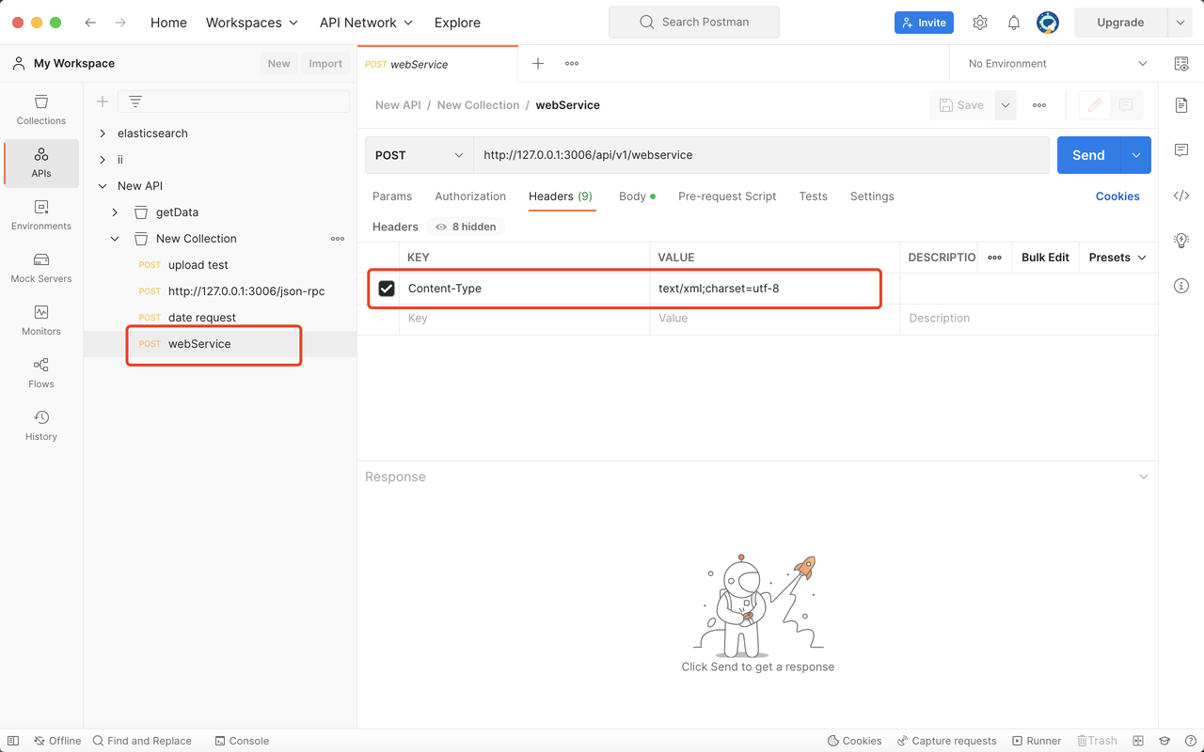Open Console in the status bar
Viewport: 1204px width, 752px height.
coord(242,741)
